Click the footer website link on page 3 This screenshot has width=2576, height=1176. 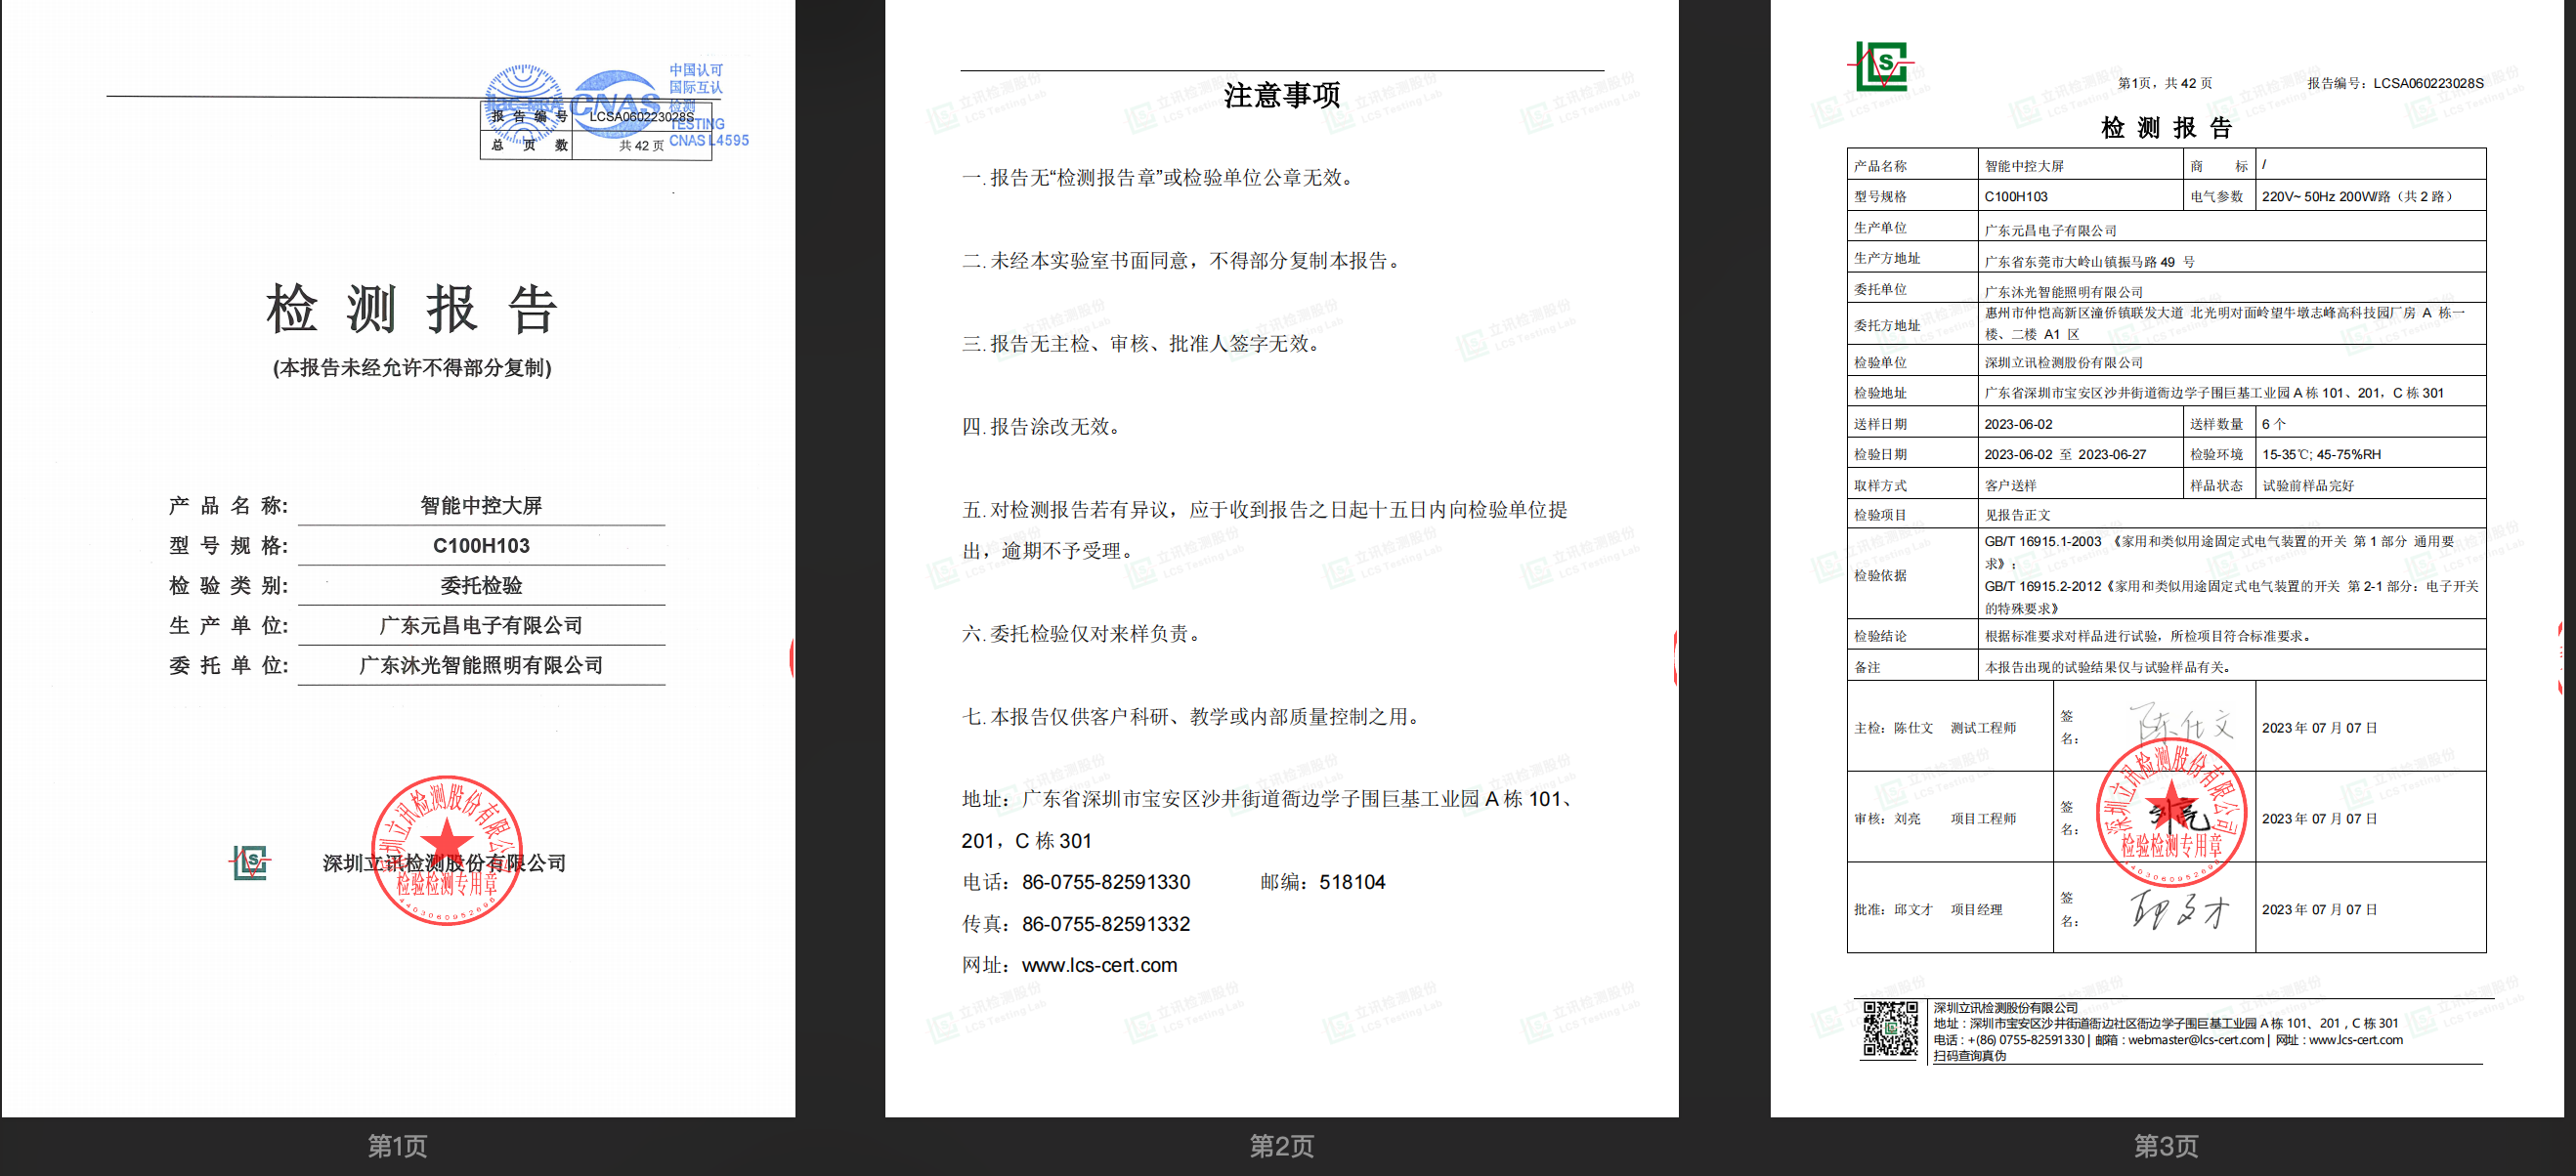pos(2355,1040)
